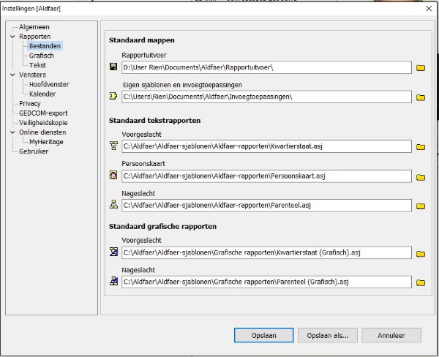Image resolution: width=439 pixels, height=357 pixels.
Task: Select the Privacy settings item
Action: (x=30, y=104)
